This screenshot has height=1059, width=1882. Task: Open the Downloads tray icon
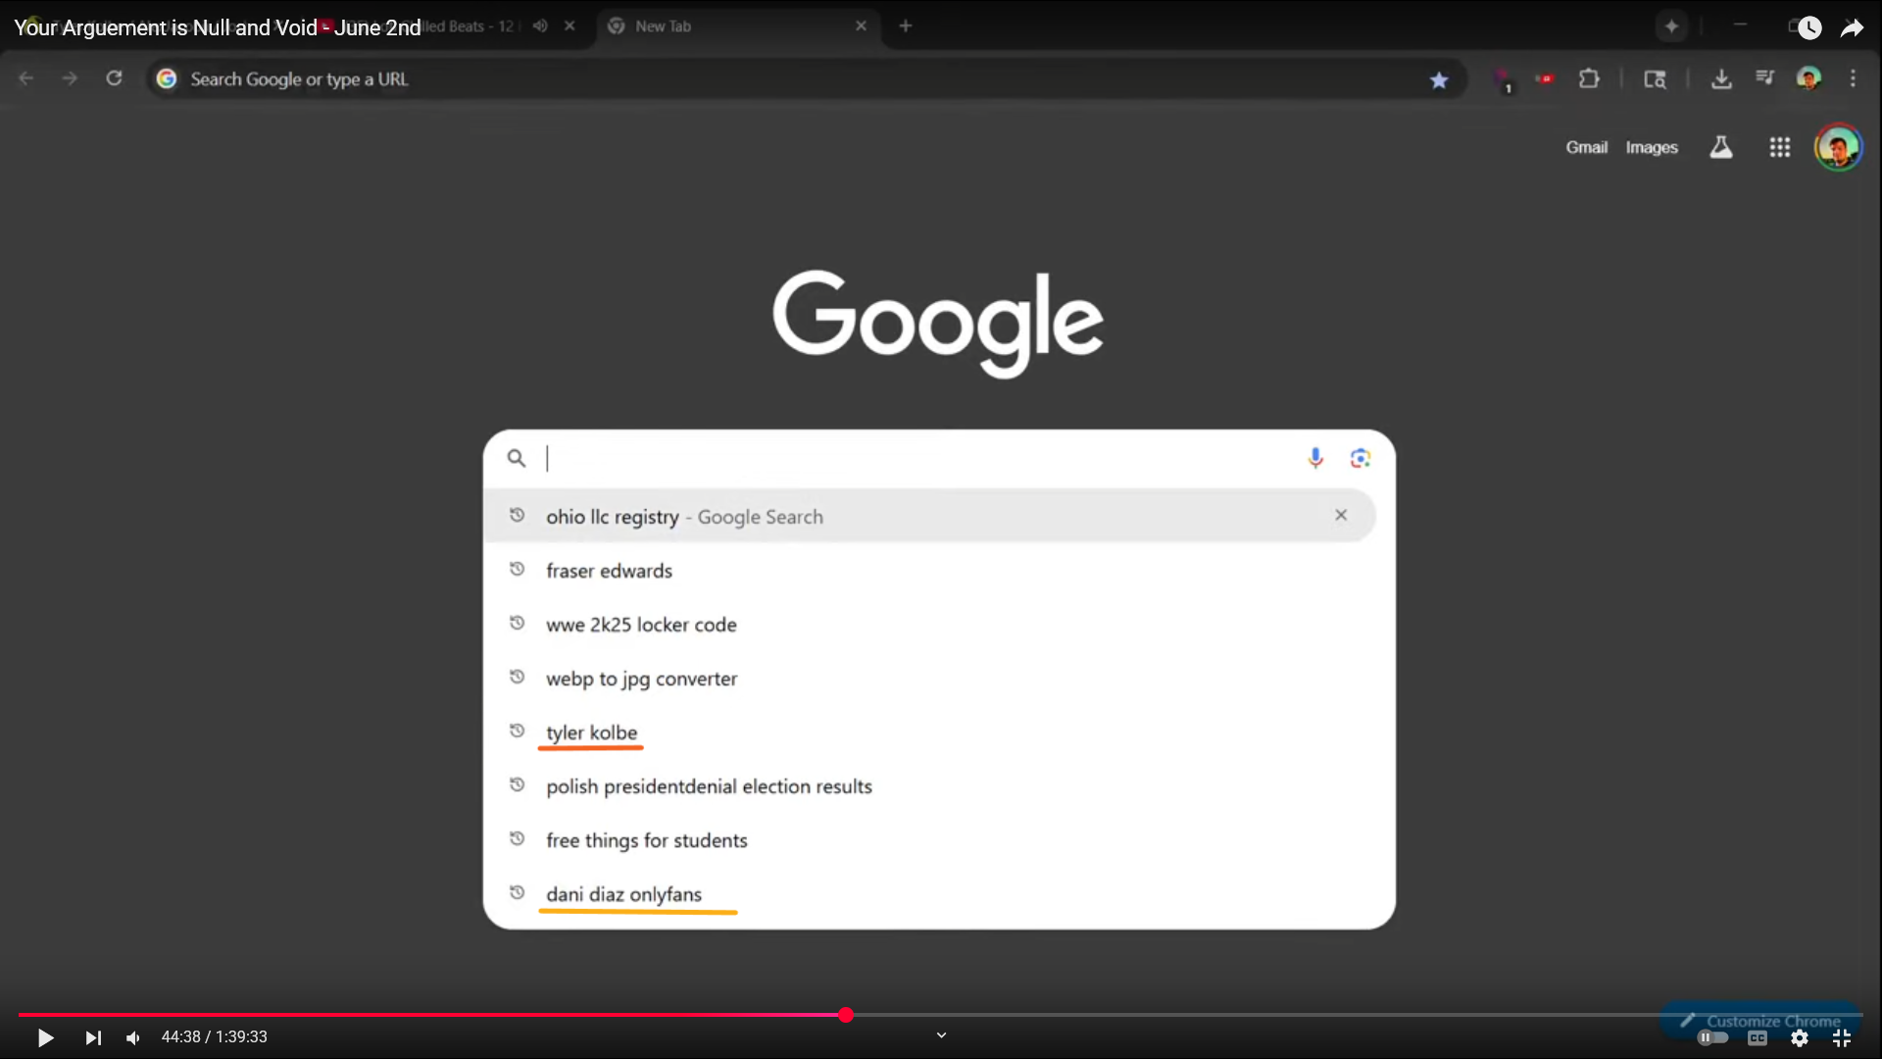(x=1721, y=78)
